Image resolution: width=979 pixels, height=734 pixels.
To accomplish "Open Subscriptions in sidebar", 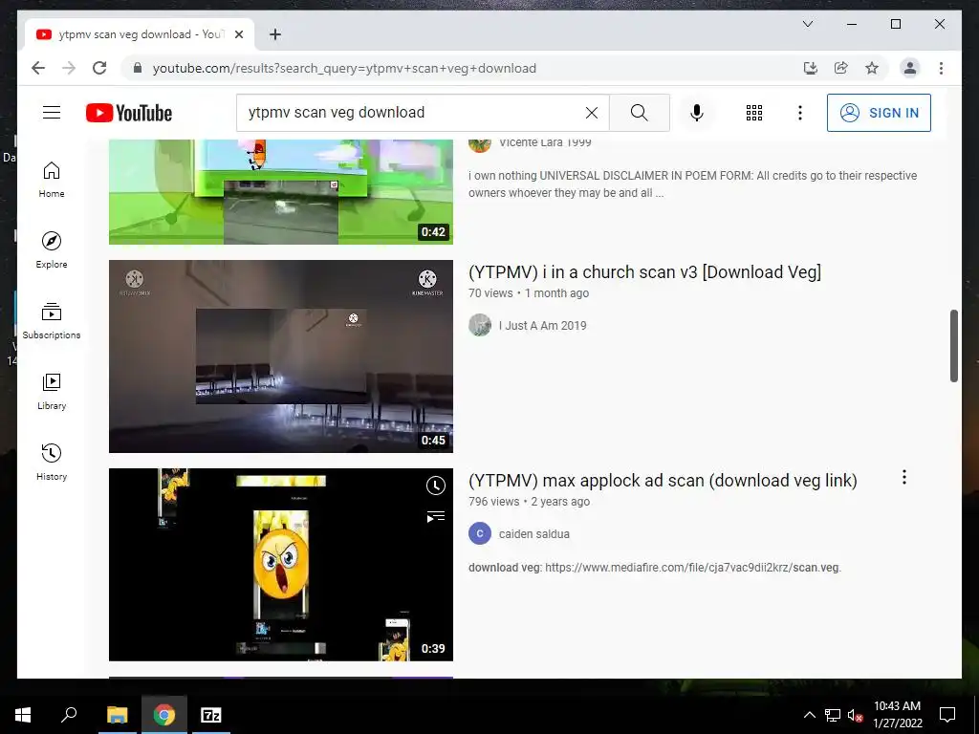I will tap(52, 321).
